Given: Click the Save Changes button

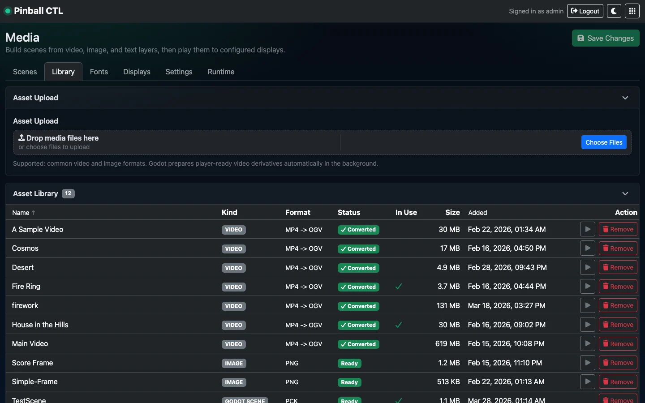Looking at the screenshot, I should [605, 38].
